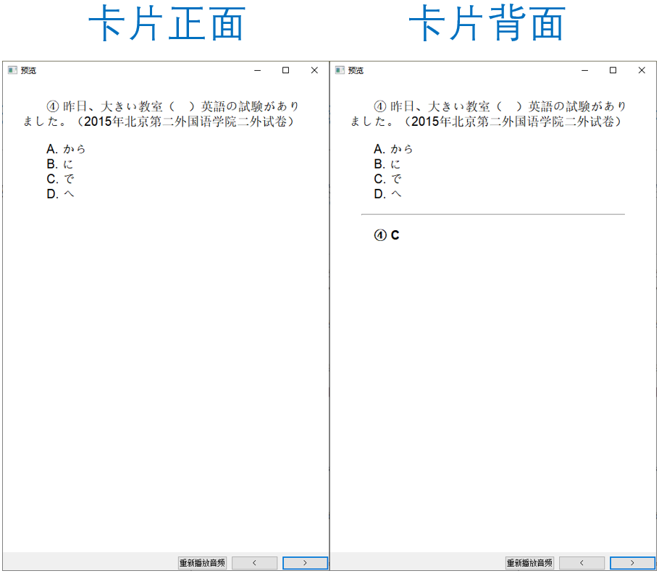Close the left preview window

[314, 70]
